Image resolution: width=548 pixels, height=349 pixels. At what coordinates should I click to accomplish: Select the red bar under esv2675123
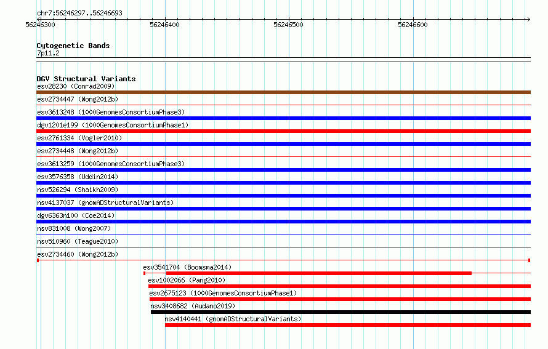point(340,299)
